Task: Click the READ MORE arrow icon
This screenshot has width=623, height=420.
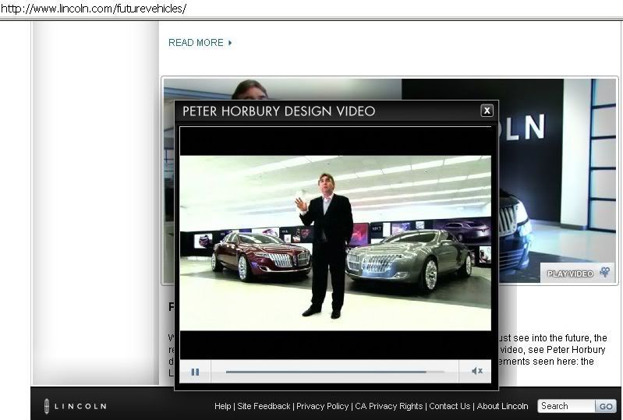Action: point(230,43)
